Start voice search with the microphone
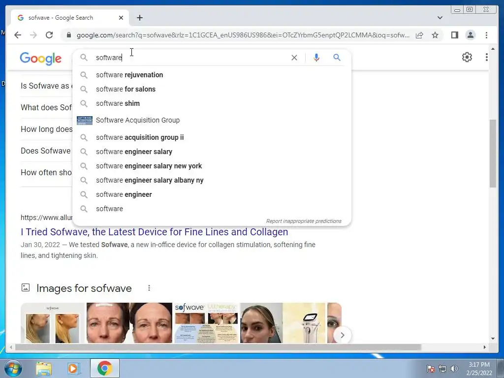Viewport: 504px width, 378px height. (x=316, y=58)
